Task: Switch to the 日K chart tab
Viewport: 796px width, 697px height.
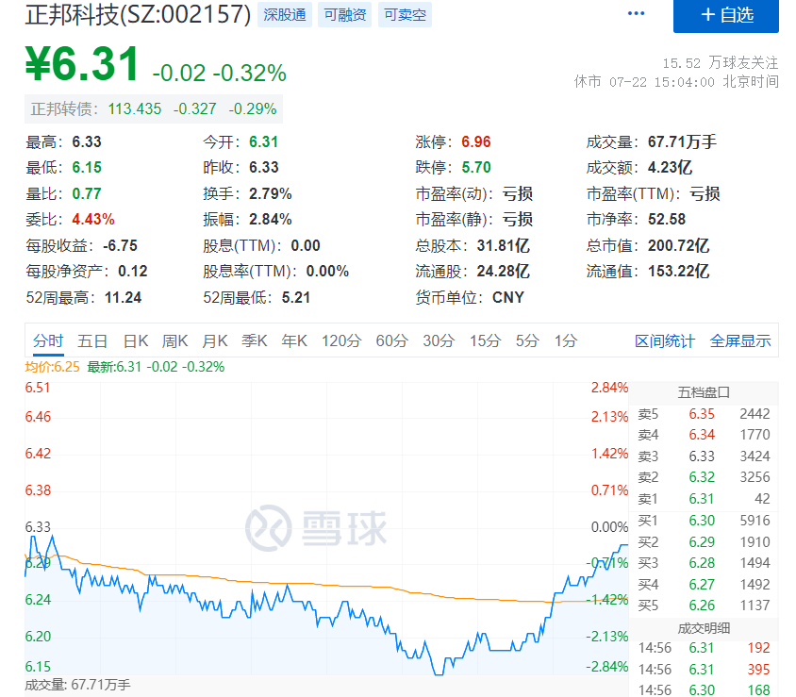Action: [136, 340]
